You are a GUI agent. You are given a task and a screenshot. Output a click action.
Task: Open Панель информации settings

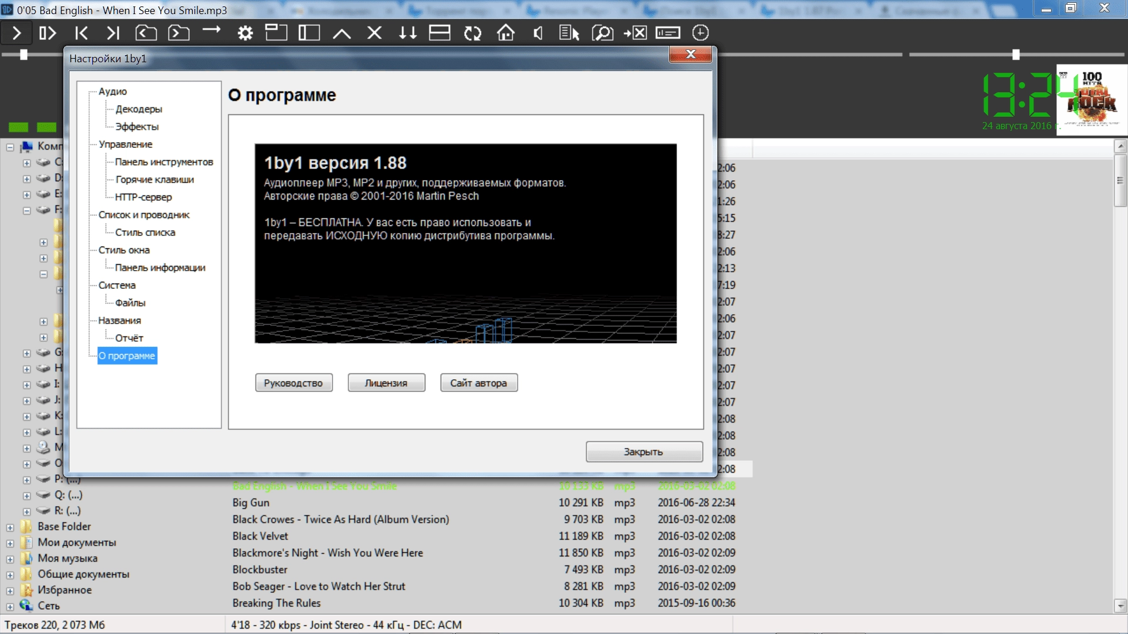coord(160,268)
